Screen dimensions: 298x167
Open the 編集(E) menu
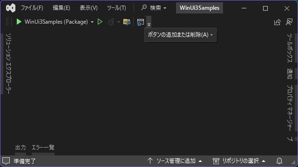coord(61,8)
